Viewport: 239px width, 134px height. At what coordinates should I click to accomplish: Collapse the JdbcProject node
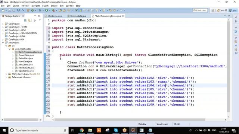(3, 43)
